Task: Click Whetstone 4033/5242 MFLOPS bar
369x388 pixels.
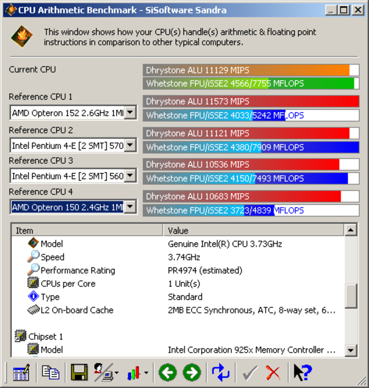Action: click(251, 115)
